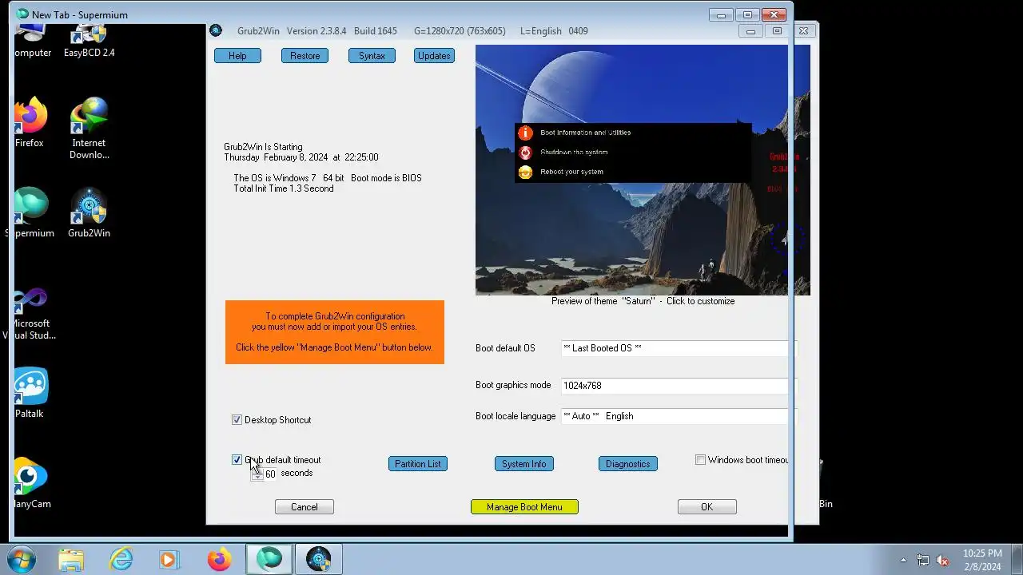Image resolution: width=1023 pixels, height=575 pixels.
Task: Click the Supermium New Tab window title
Action: coord(80,14)
